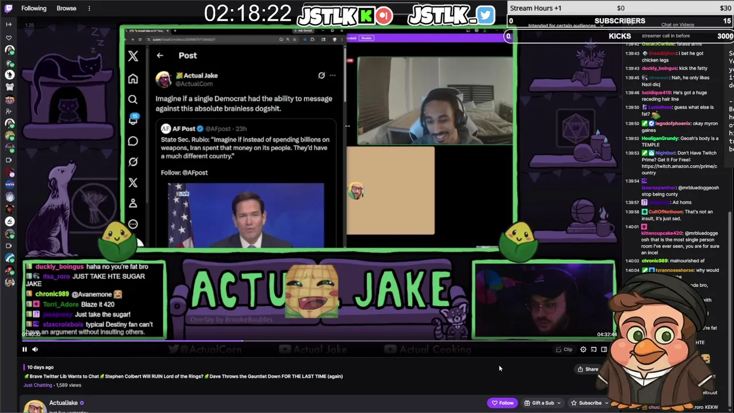Jump to chat timestamp 1:39:58

(632, 212)
